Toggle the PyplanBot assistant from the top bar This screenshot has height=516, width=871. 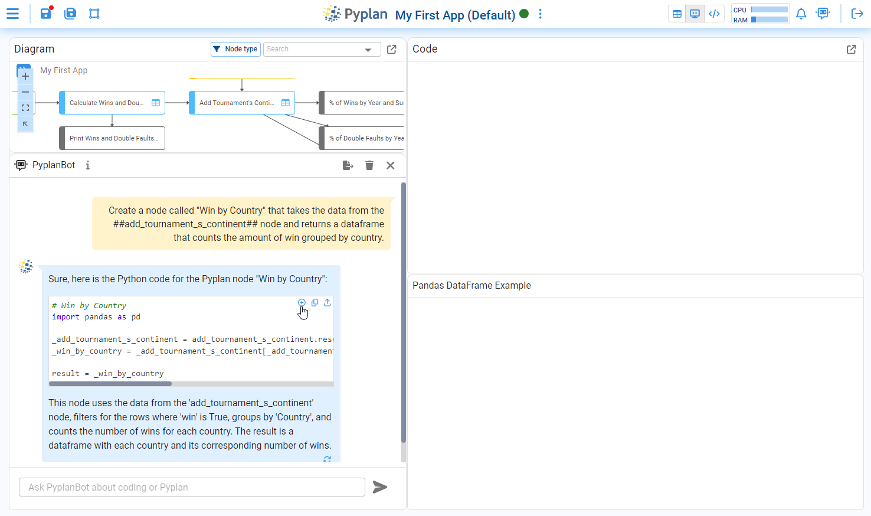(823, 14)
